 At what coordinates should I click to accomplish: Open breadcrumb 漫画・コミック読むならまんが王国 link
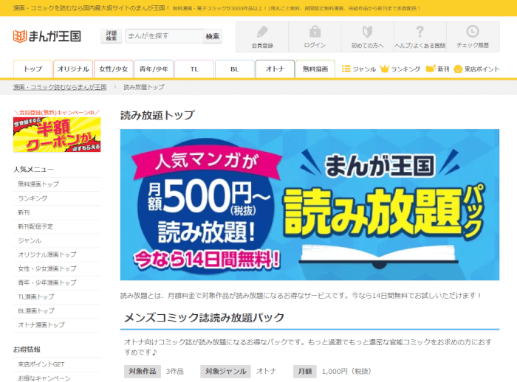(x=60, y=87)
